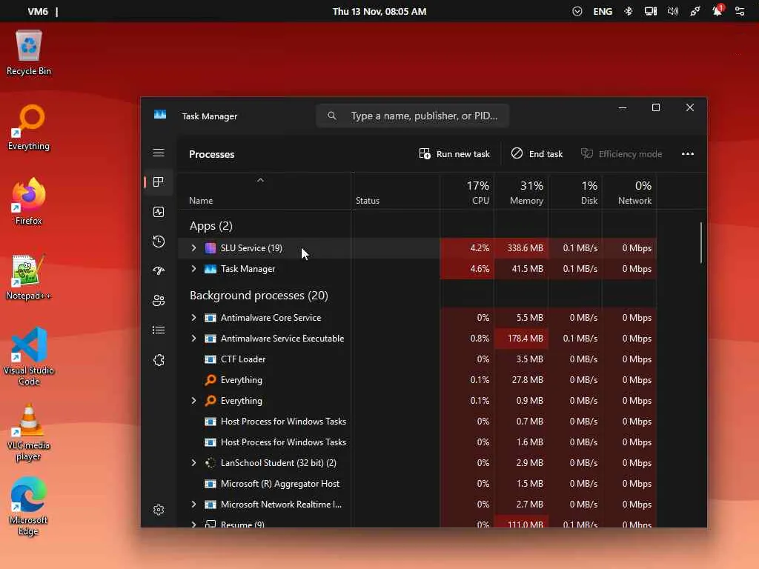Expand Antimalware Core Service row

point(193,317)
